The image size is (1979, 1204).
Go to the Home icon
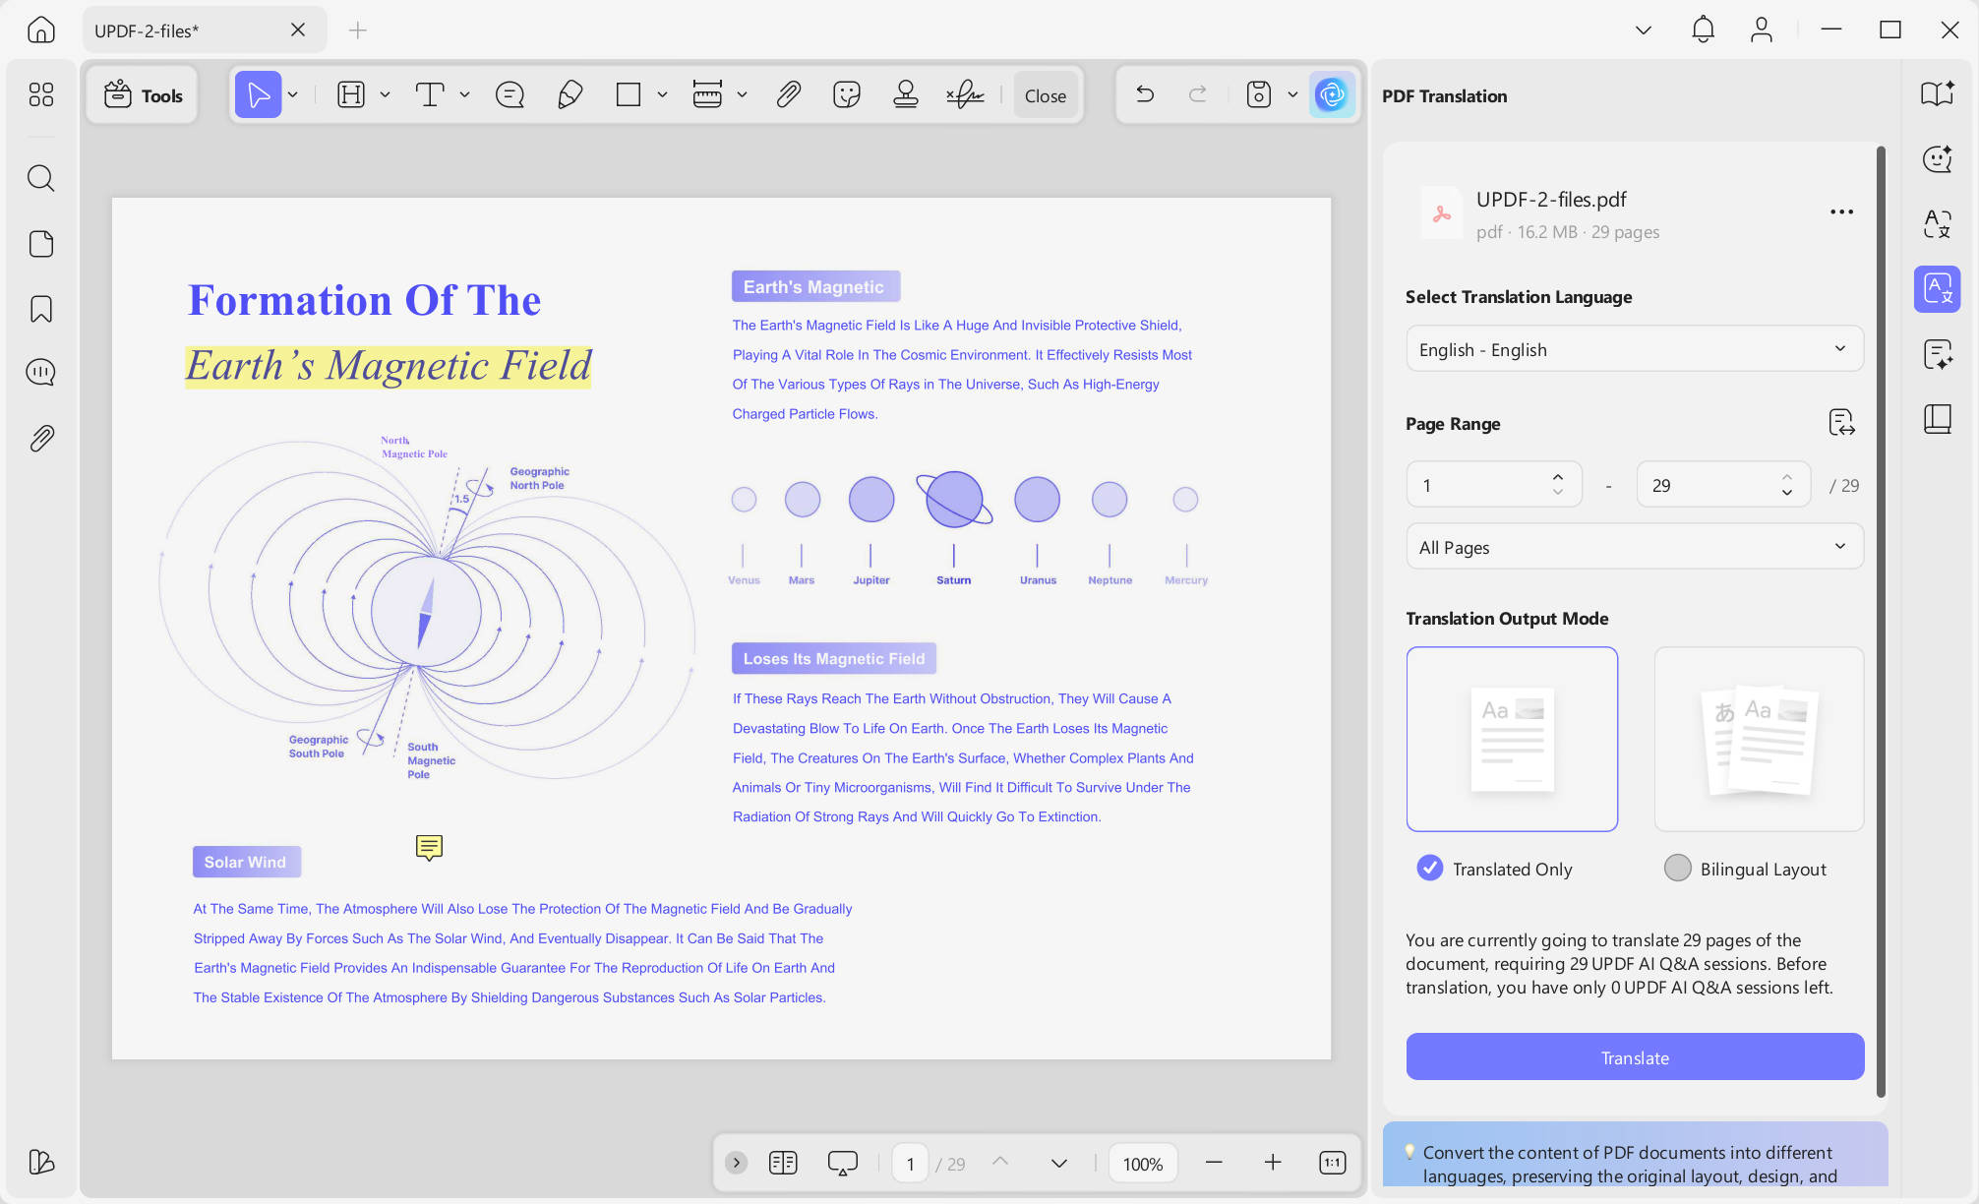coord(40,30)
